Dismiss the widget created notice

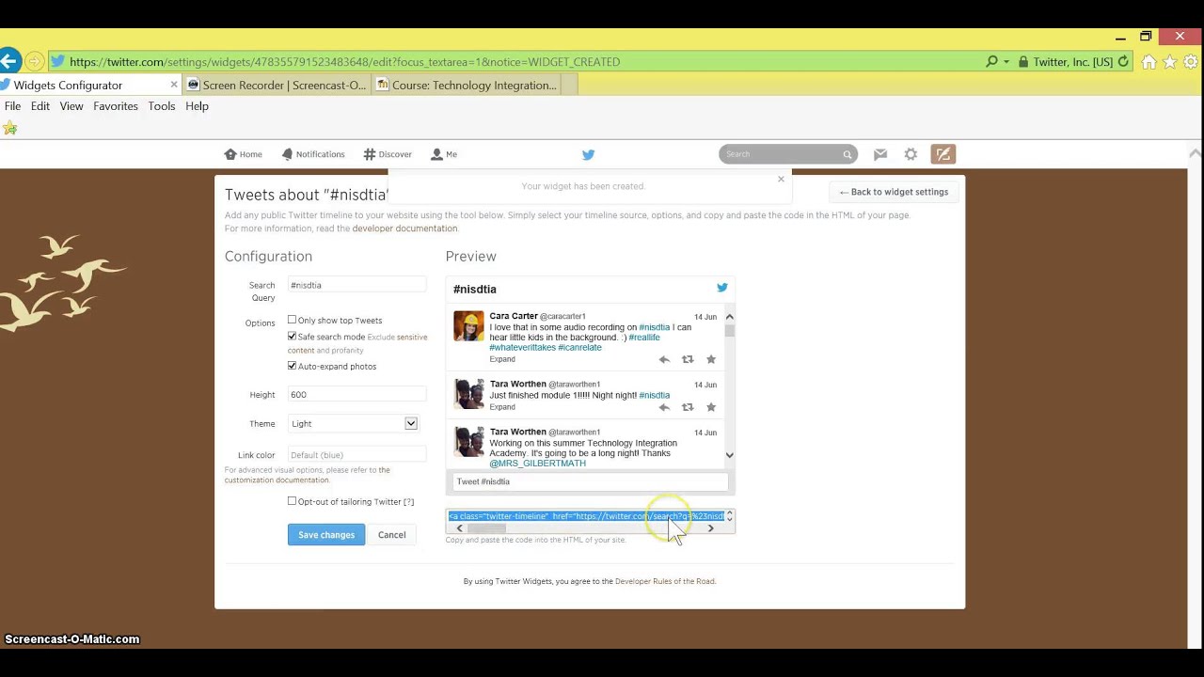click(781, 179)
